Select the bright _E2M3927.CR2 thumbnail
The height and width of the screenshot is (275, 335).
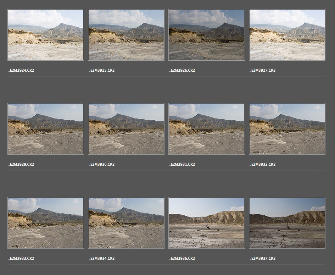click(287, 35)
